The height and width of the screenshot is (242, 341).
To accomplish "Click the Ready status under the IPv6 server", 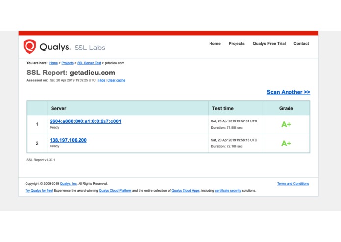I will point(54,128).
